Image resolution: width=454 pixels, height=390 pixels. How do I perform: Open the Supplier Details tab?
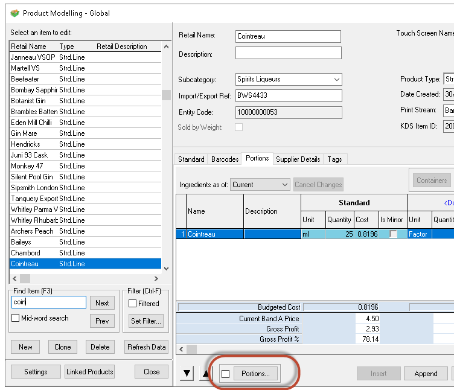click(298, 159)
